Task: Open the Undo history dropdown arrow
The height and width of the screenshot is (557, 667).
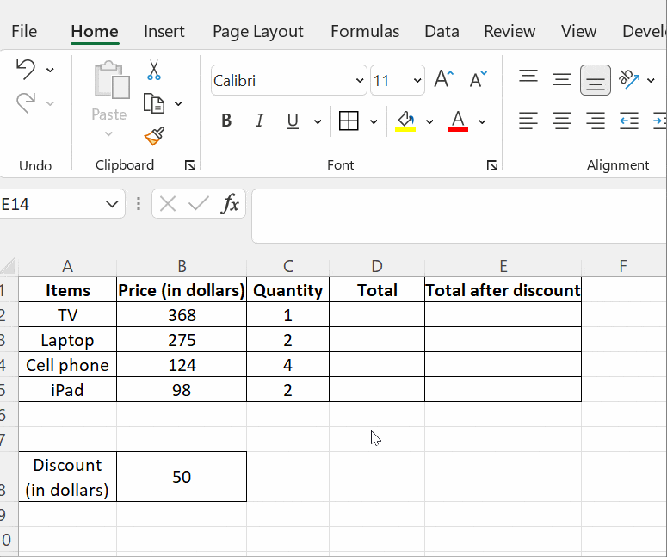Action: (50, 70)
